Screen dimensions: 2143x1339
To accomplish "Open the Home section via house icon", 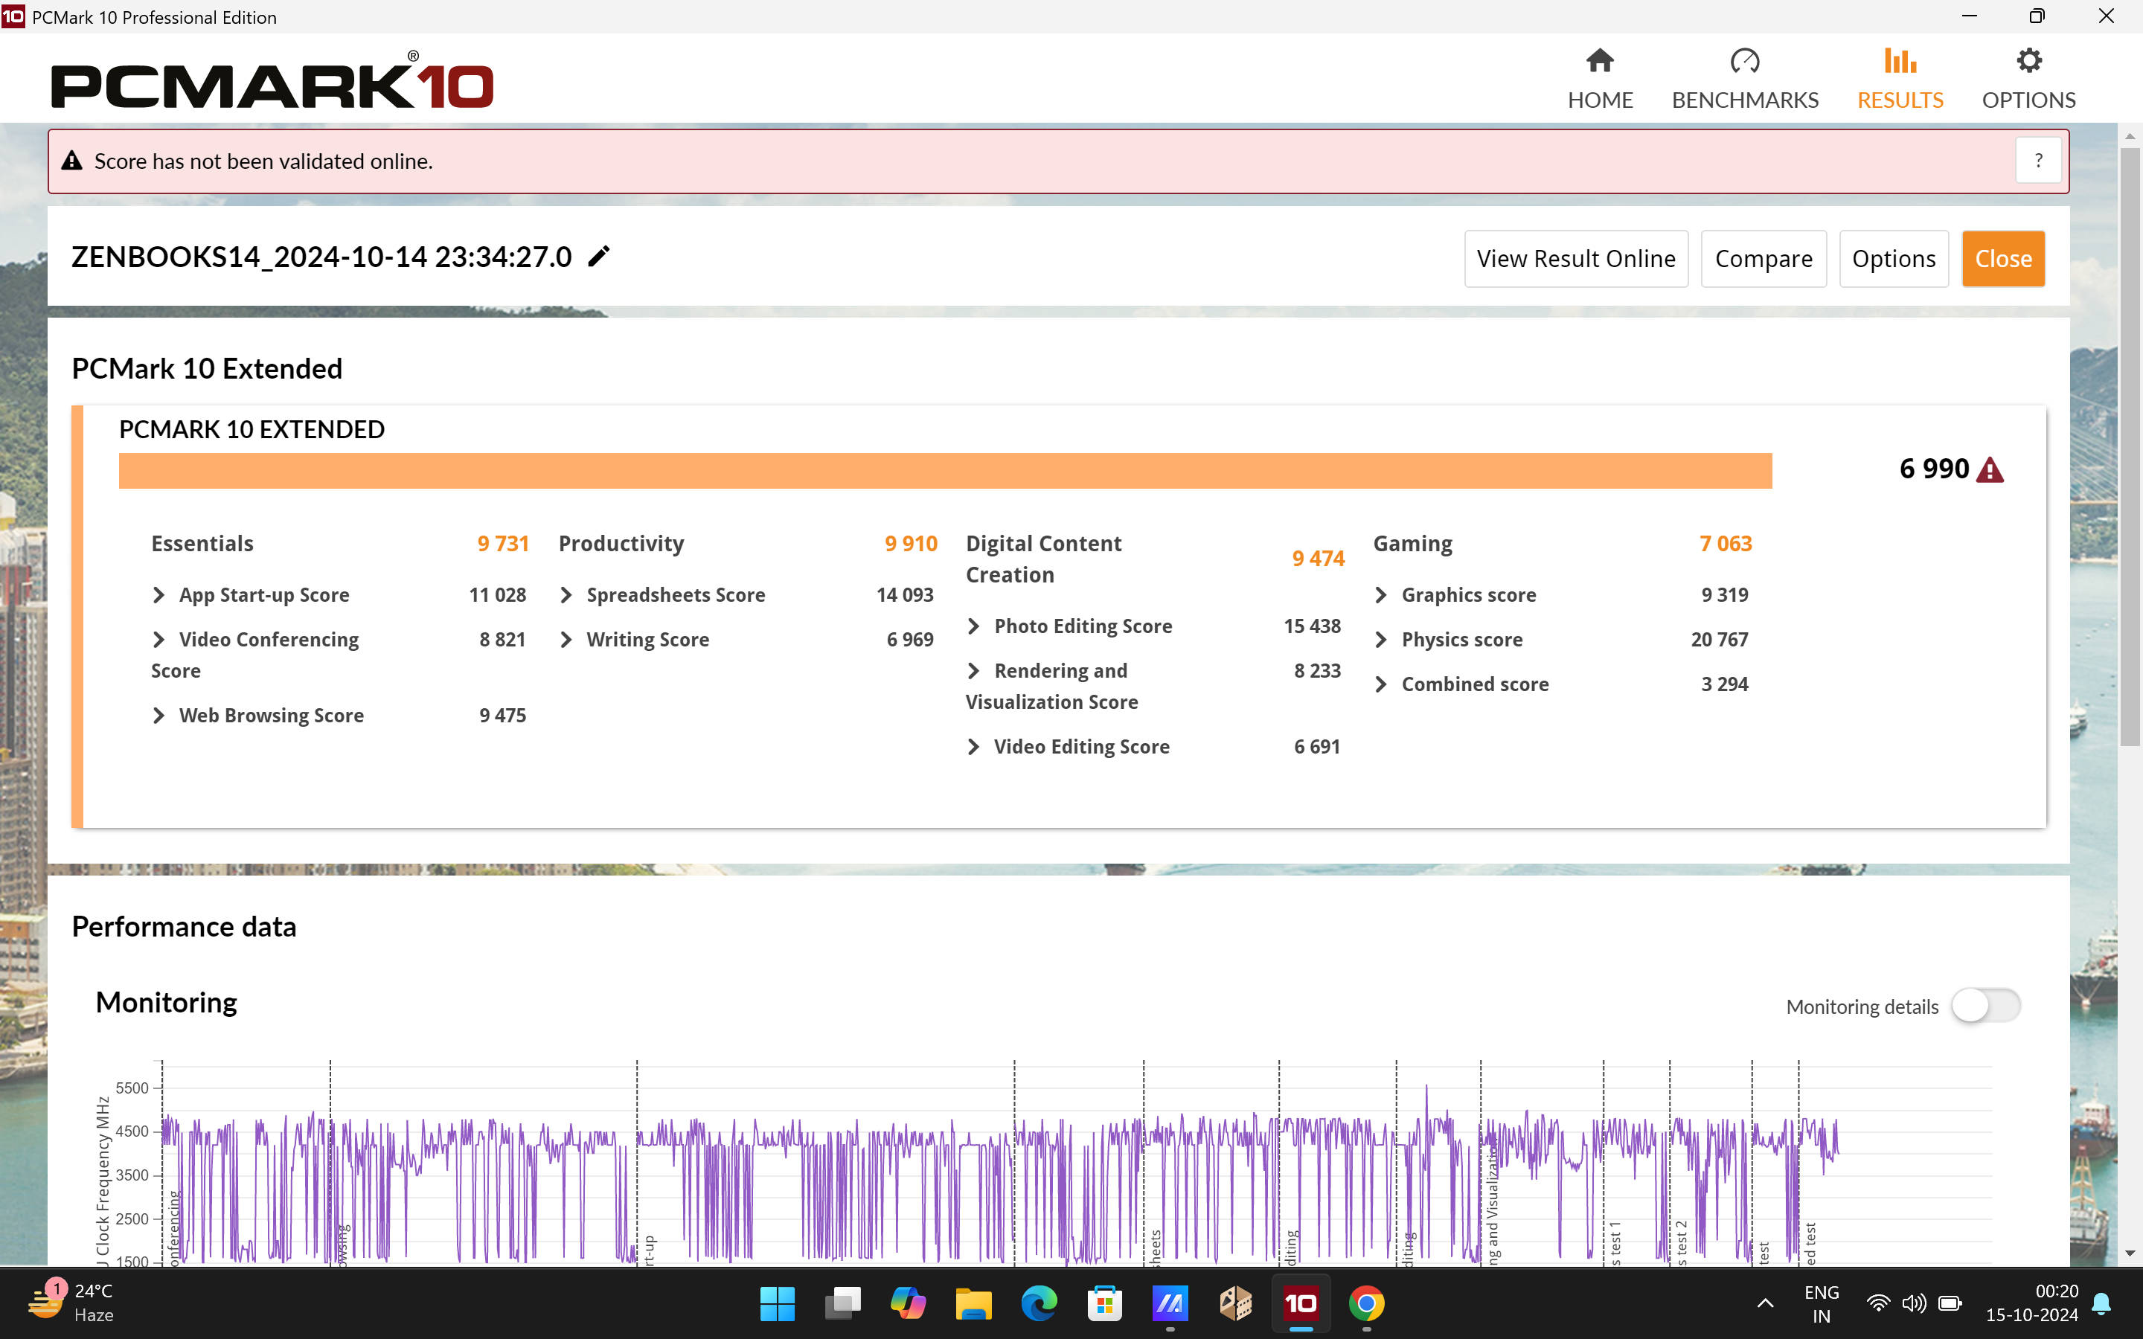I will 1599,62.
